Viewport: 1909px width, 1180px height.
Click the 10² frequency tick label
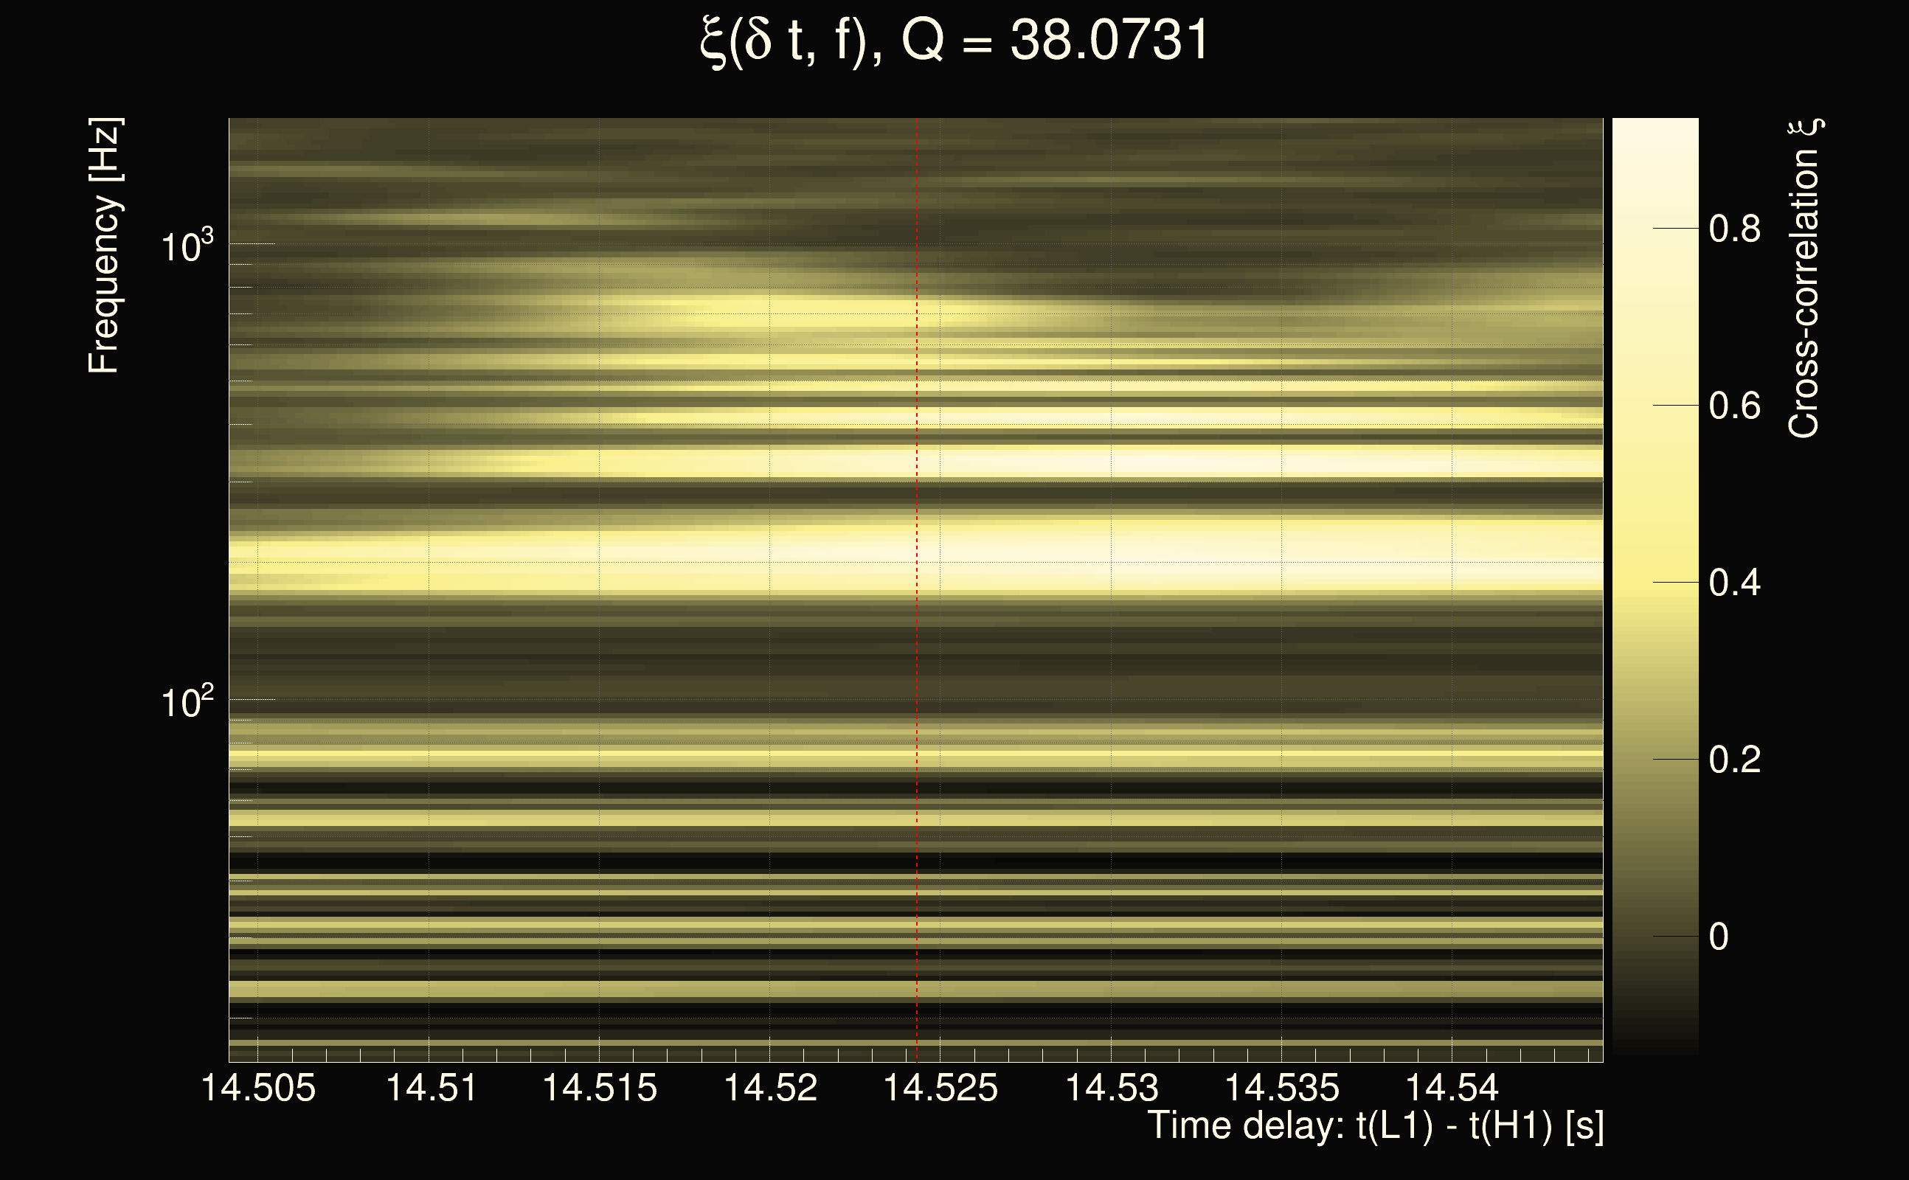click(x=187, y=701)
